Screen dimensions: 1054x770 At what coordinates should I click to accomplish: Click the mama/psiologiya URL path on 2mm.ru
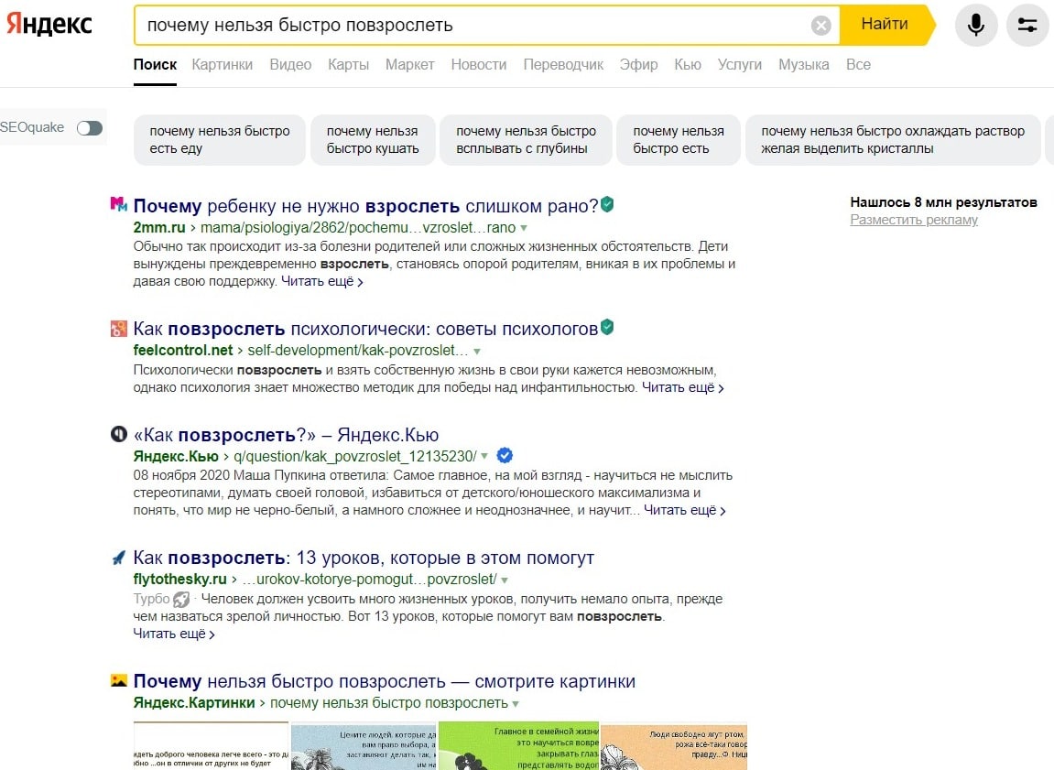click(358, 228)
